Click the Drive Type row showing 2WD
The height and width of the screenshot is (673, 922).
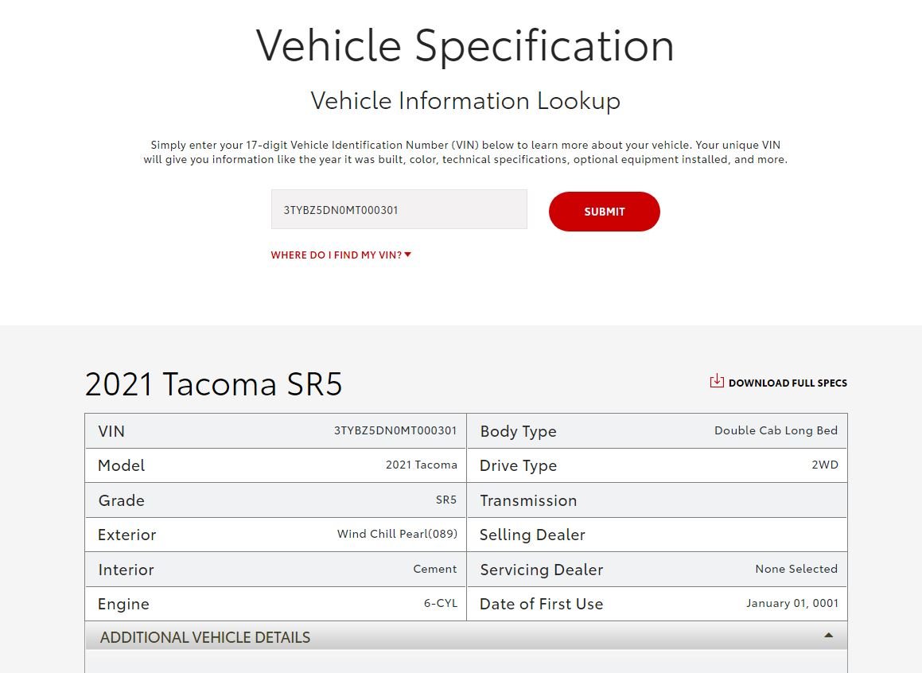point(657,465)
